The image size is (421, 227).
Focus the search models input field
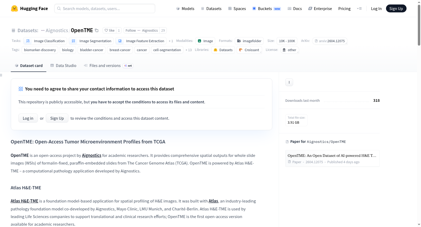click(x=105, y=8)
